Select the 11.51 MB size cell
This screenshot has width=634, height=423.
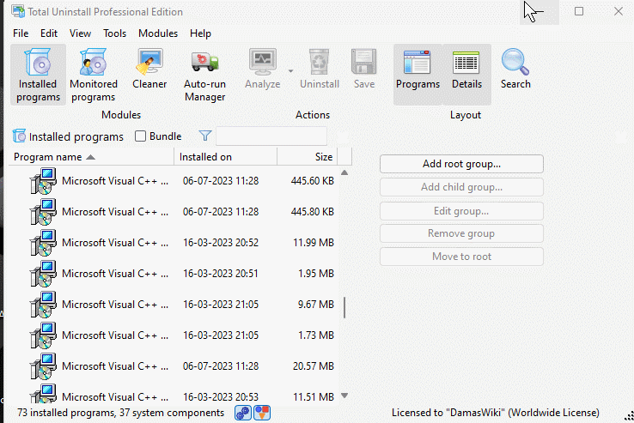pos(314,397)
